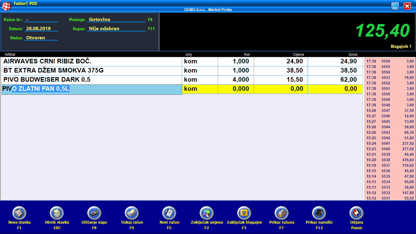Start a new receipt via Novi račun

[x=169, y=213]
